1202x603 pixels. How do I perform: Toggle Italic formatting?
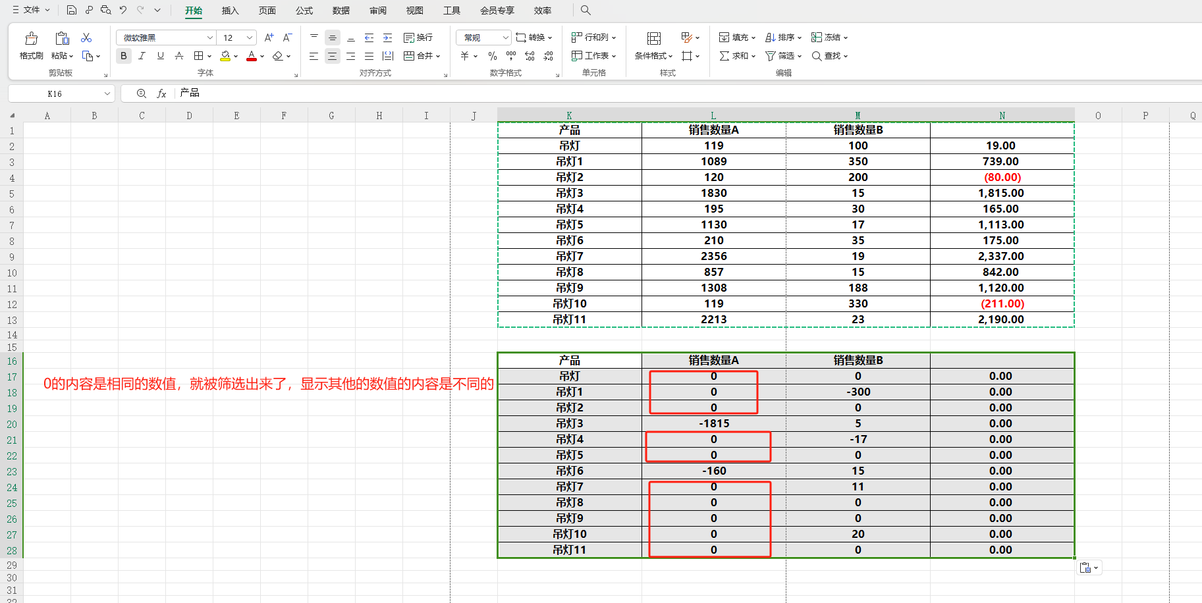pyautogui.click(x=142, y=56)
